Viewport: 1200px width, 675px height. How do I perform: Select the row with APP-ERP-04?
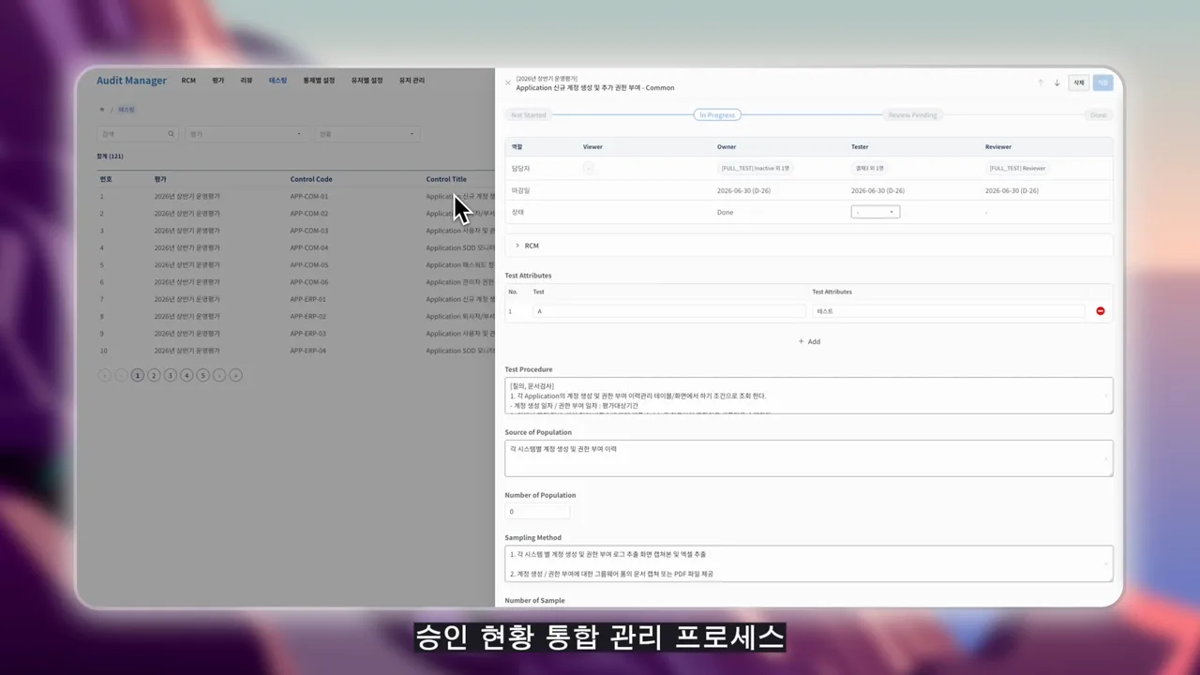pyautogui.click(x=295, y=351)
